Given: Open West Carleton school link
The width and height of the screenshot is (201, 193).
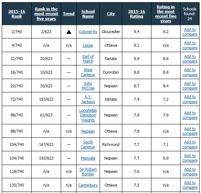Looking at the screenshot, I should (x=88, y=72).
